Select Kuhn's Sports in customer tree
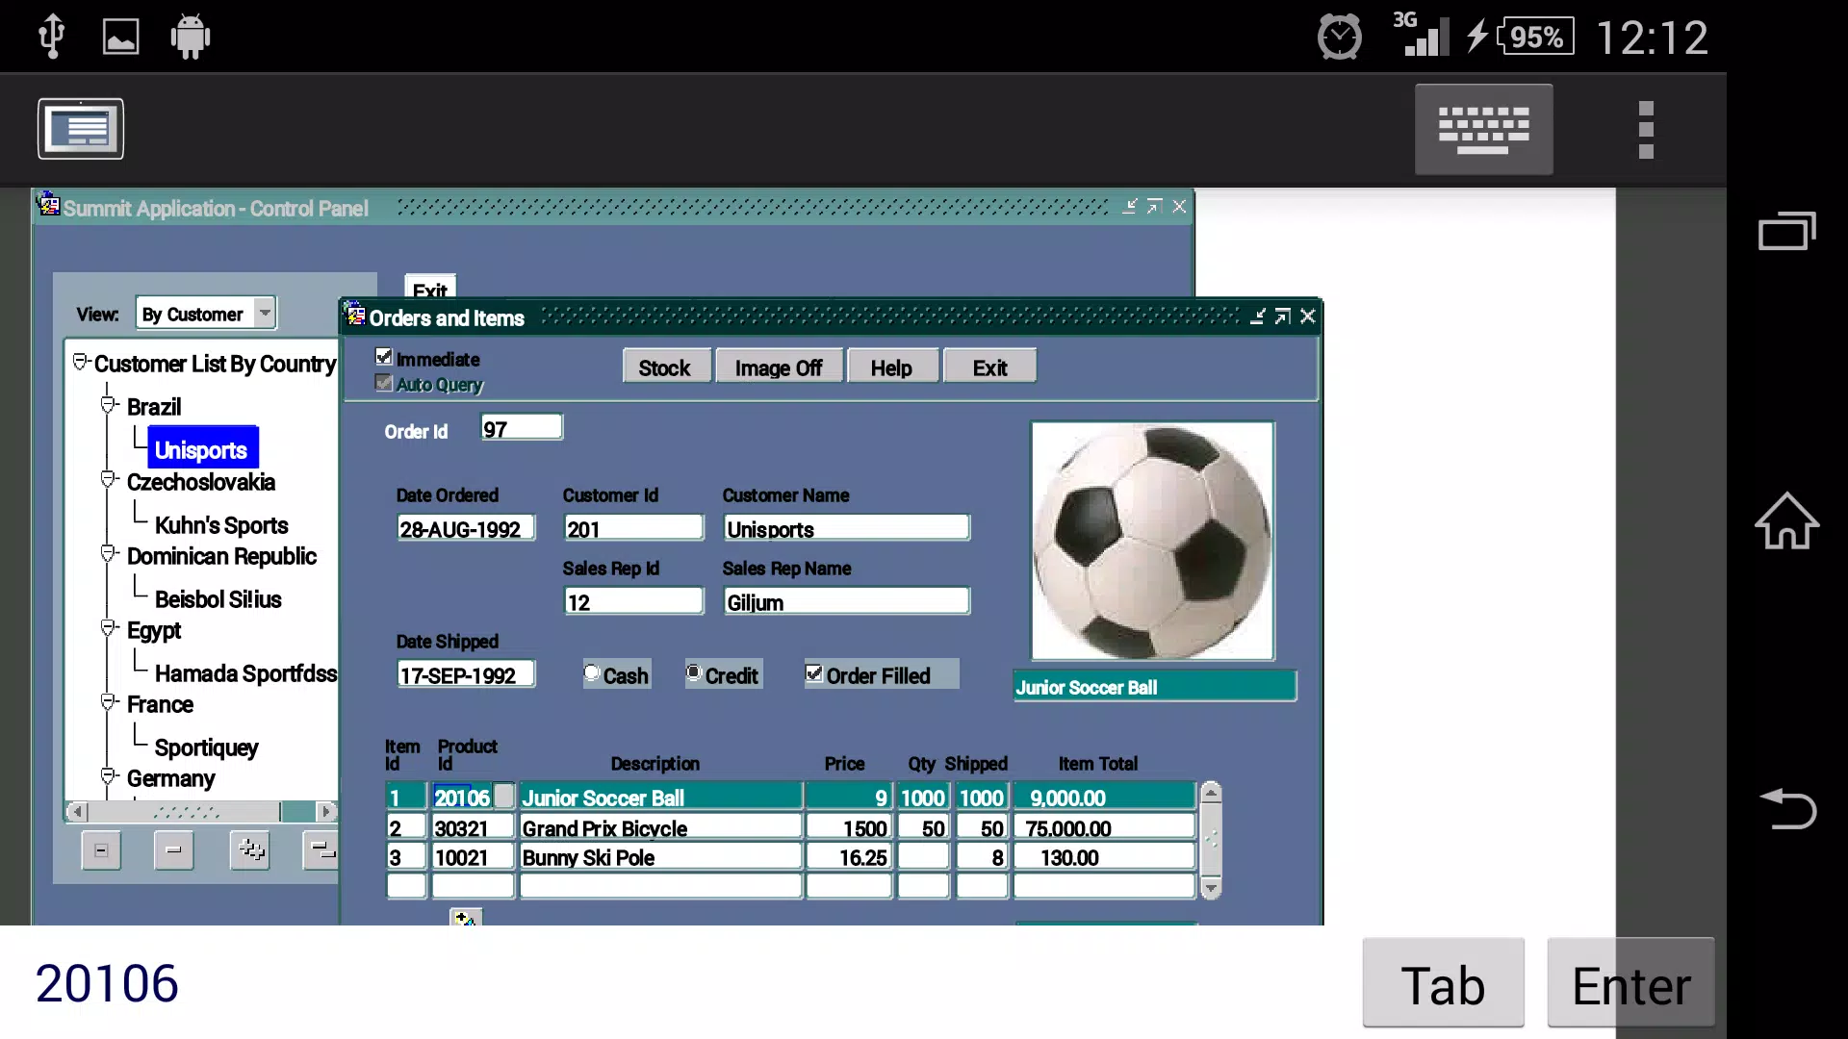This screenshot has height=1039, width=1848. coord(221,525)
